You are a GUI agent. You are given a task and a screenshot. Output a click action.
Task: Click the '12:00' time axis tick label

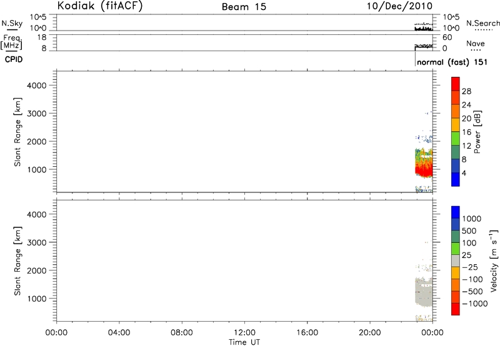pyautogui.click(x=244, y=333)
